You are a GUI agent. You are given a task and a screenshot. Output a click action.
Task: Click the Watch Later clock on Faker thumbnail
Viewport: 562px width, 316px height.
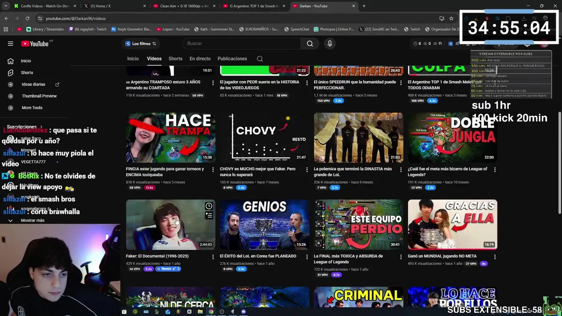(209, 206)
